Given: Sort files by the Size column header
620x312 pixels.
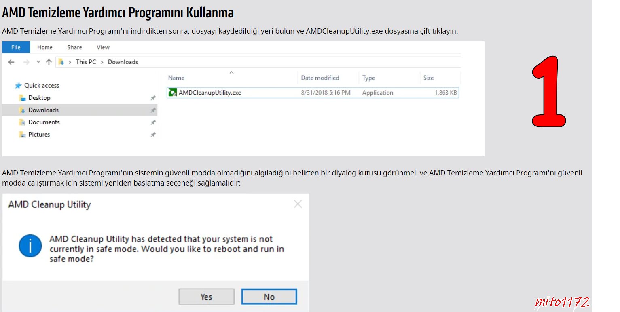Looking at the screenshot, I should click(x=428, y=78).
